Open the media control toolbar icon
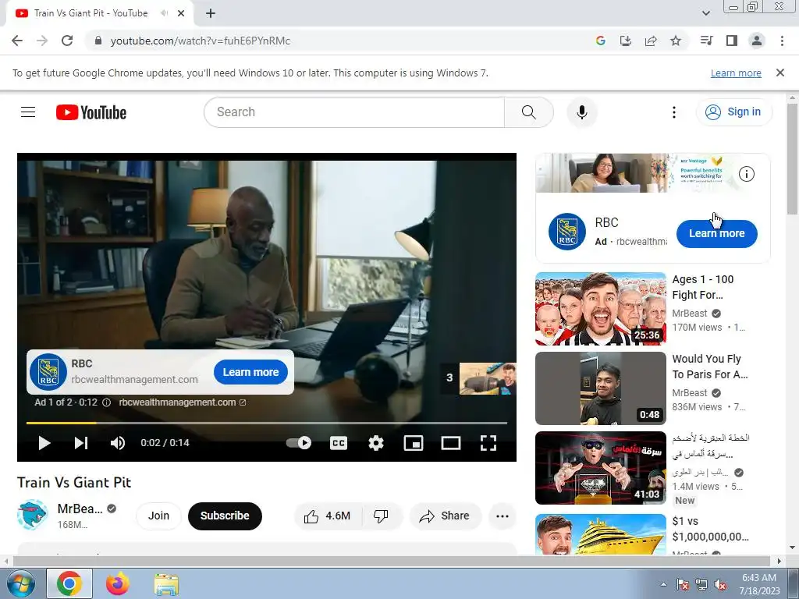The height and width of the screenshot is (599, 799). pyautogui.click(x=706, y=41)
